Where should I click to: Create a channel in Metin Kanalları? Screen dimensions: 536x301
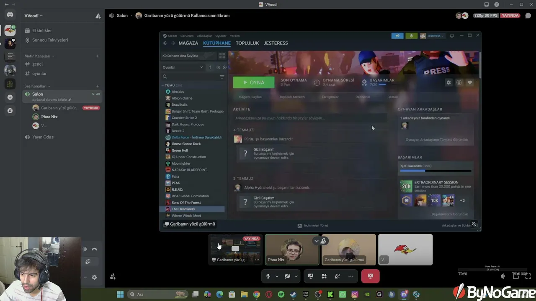click(98, 56)
